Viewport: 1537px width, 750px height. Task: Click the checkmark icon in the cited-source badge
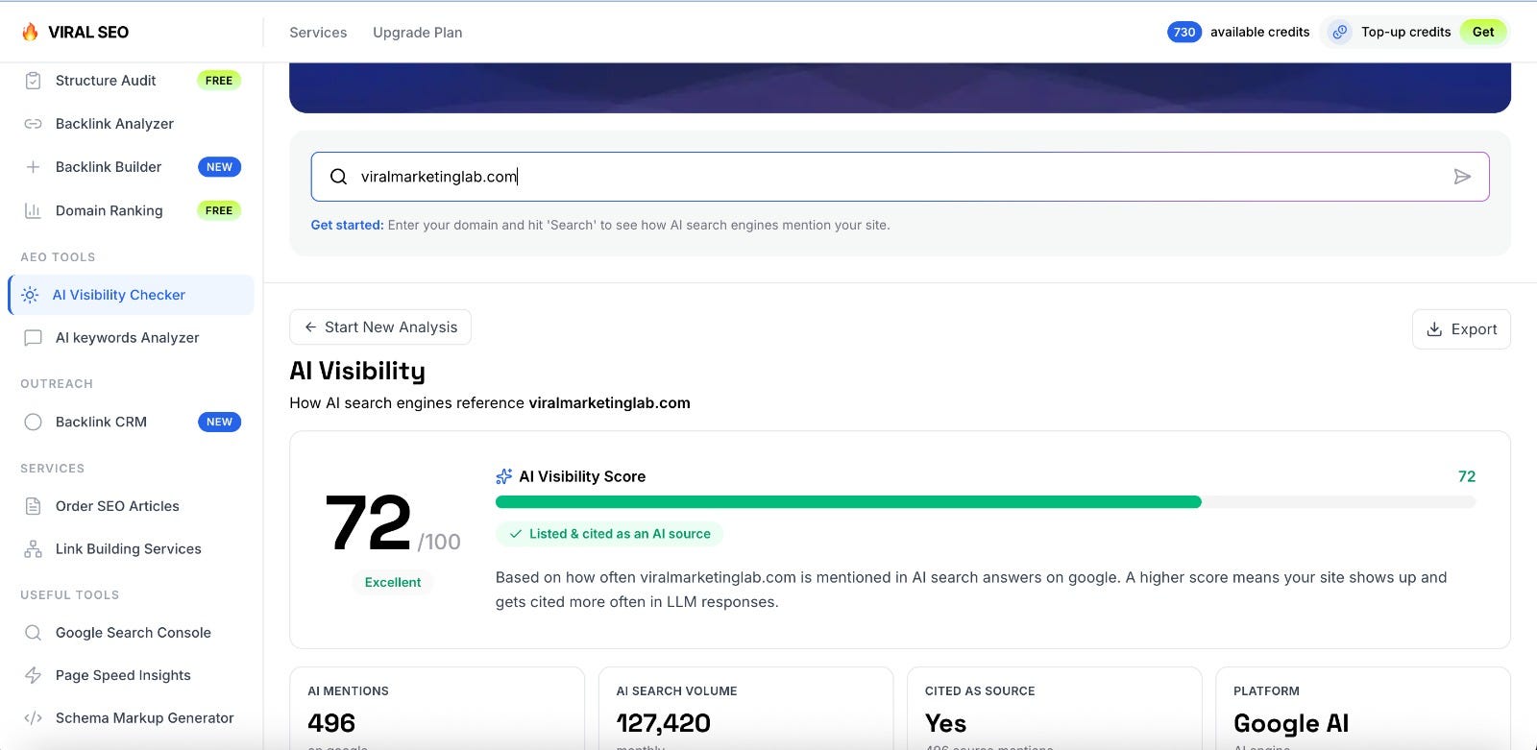(516, 534)
